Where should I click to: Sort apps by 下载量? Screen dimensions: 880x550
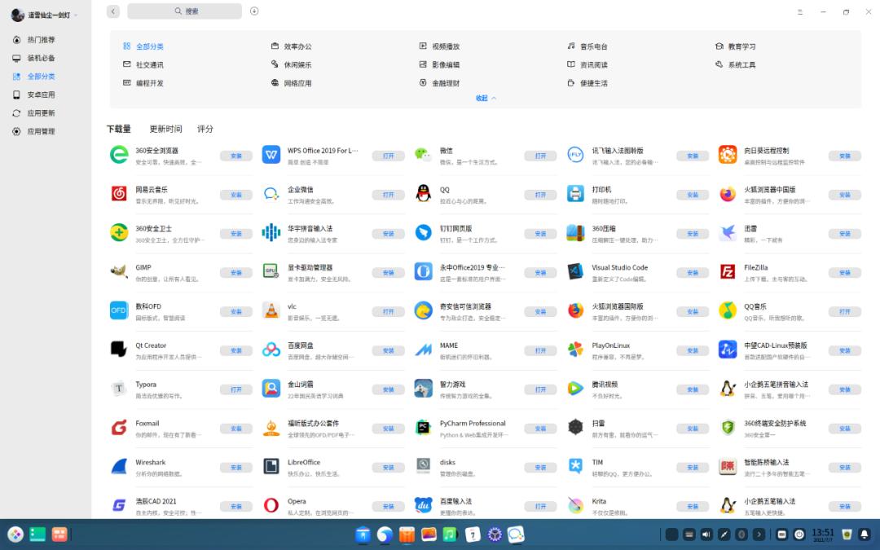pos(119,129)
